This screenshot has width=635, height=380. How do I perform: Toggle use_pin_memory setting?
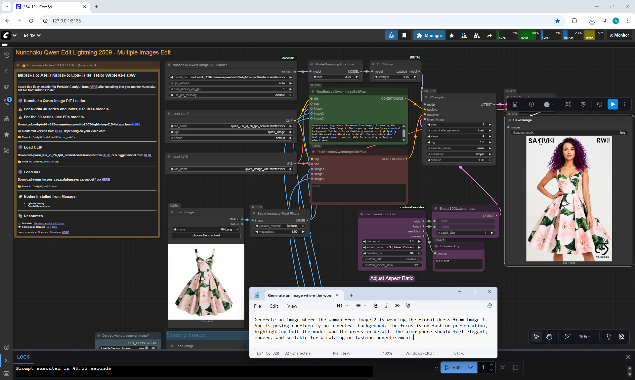coord(231,95)
